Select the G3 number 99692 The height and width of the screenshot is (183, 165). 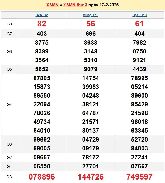pyautogui.click(x=42, y=140)
